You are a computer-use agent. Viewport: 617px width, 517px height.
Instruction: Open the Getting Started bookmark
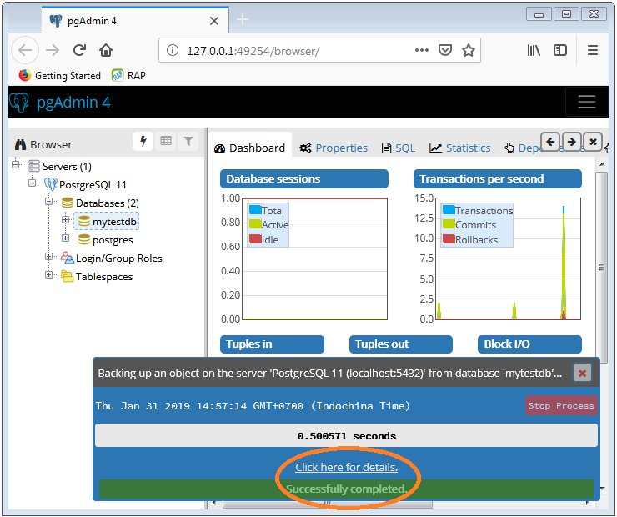point(60,75)
